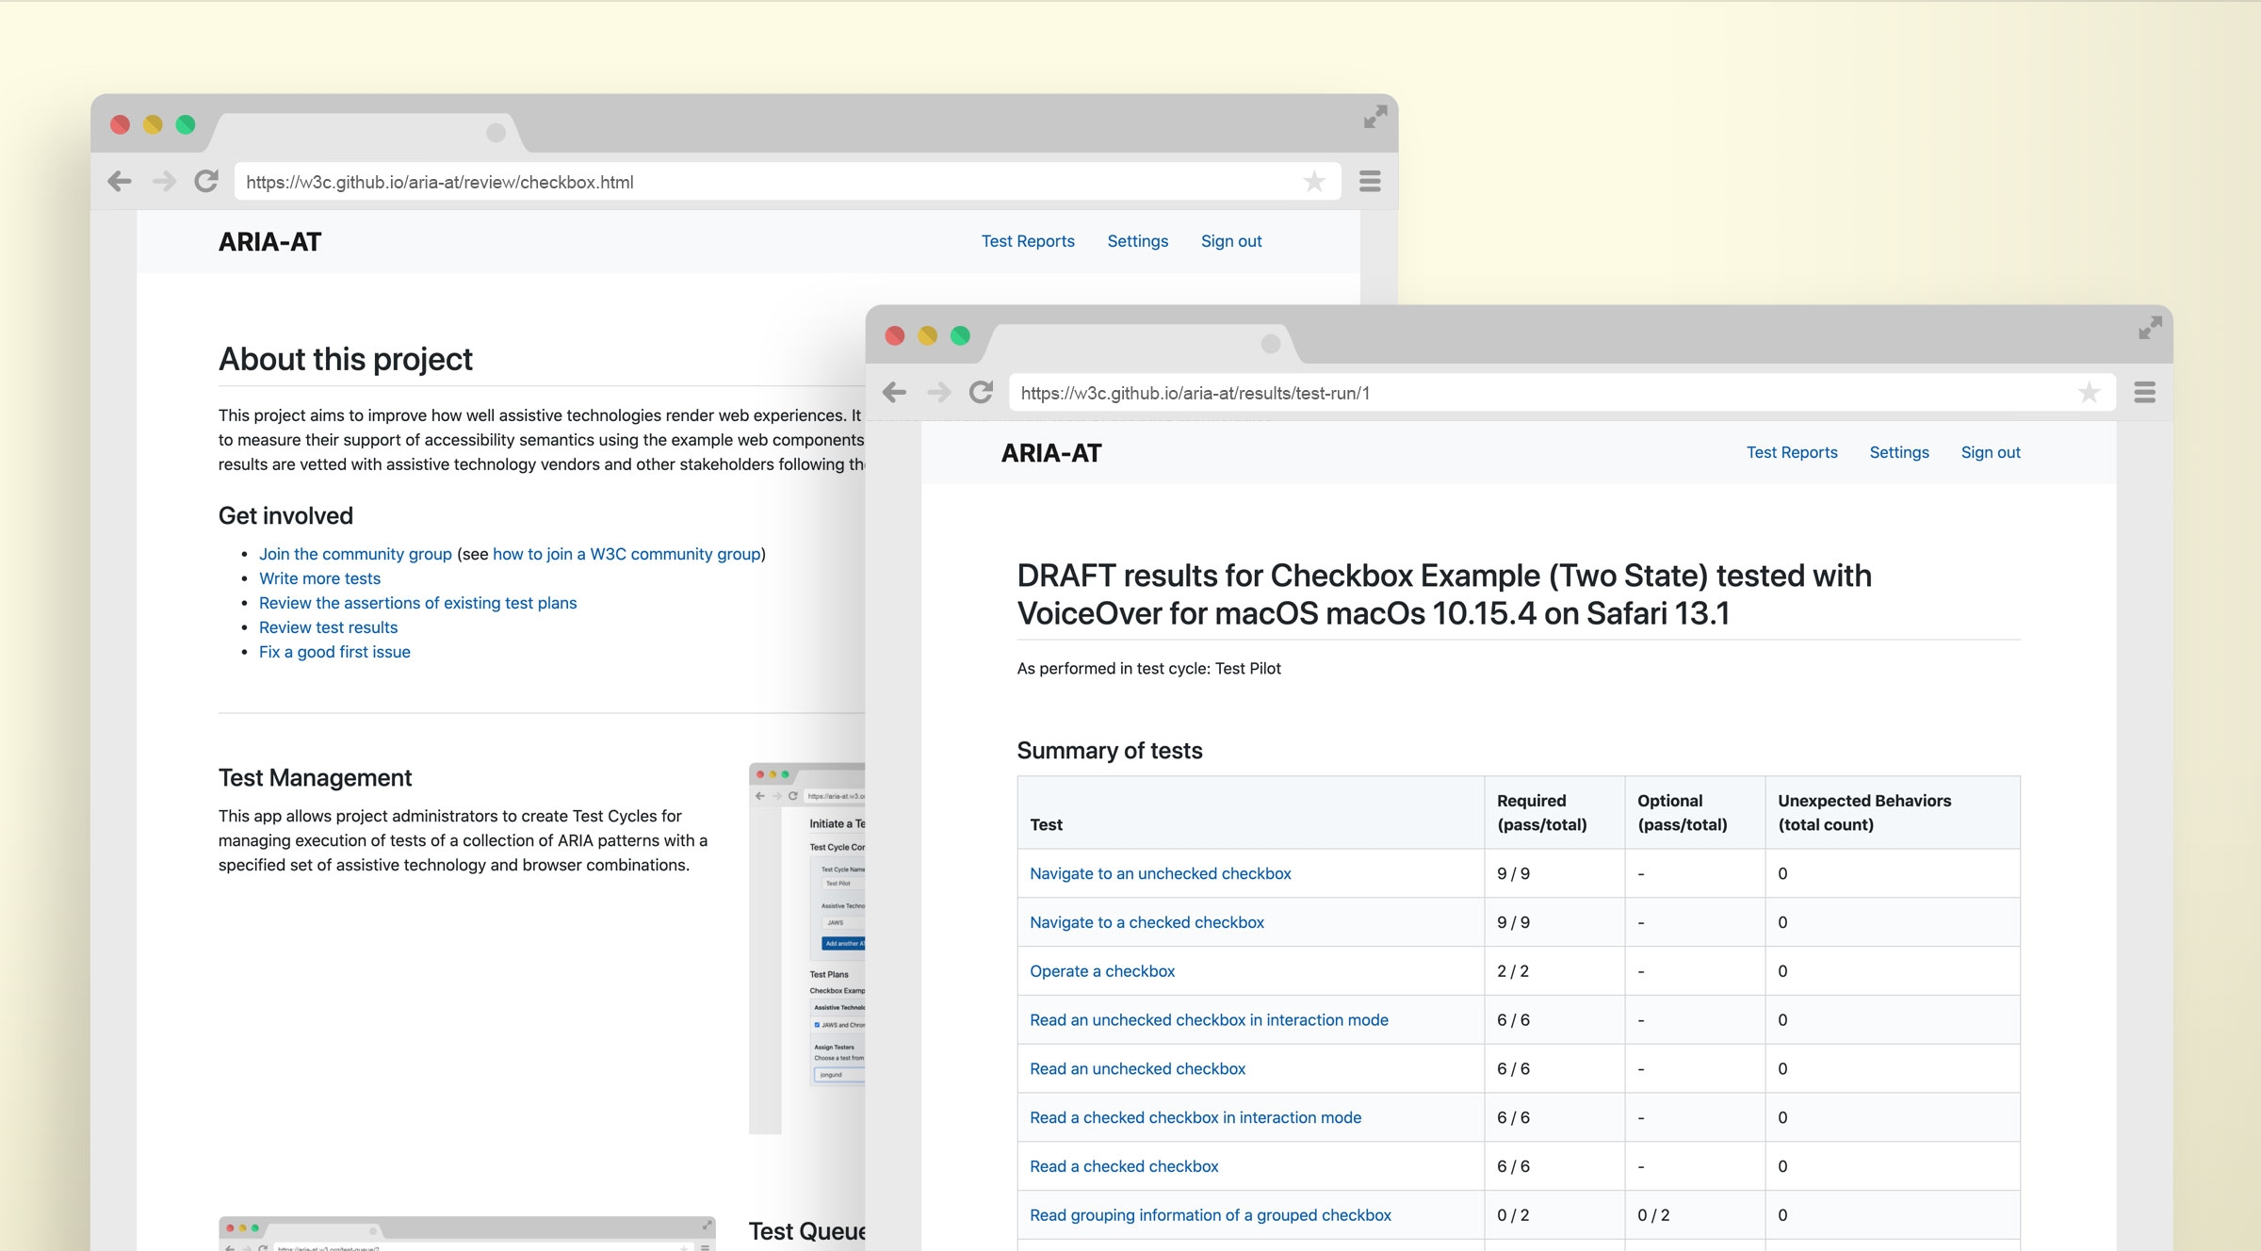Image resolution: width=2261 pixels, height=1251 pixels.
Task: Open 'Review the assertions of existing test plans'
Action: pyautogui.click(x=417, y=603)
